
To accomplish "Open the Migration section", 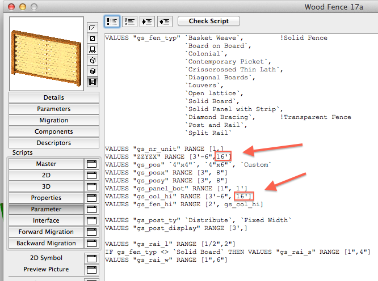I will 54,120.
